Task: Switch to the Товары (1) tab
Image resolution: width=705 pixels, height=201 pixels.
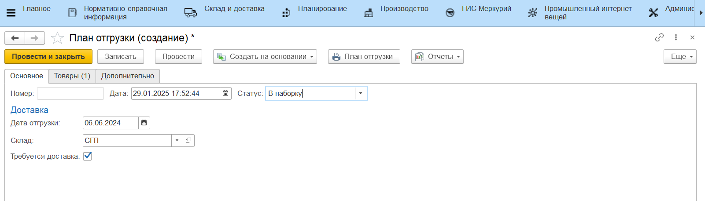Action: 72,76
